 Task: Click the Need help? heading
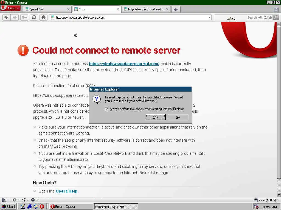[45, 183]
